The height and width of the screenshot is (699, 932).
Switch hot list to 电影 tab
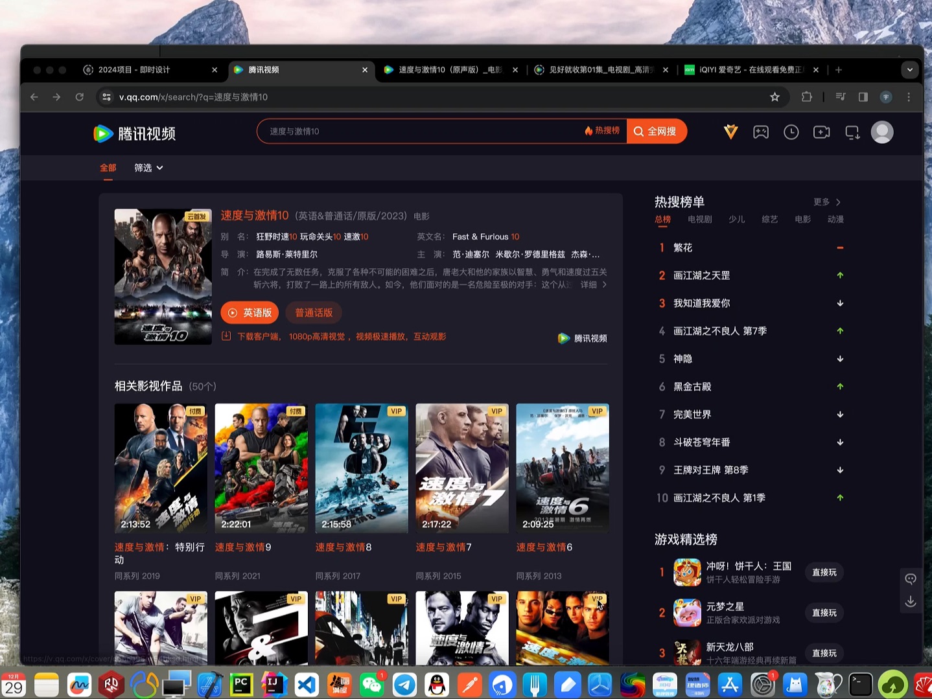click(803, 220)
